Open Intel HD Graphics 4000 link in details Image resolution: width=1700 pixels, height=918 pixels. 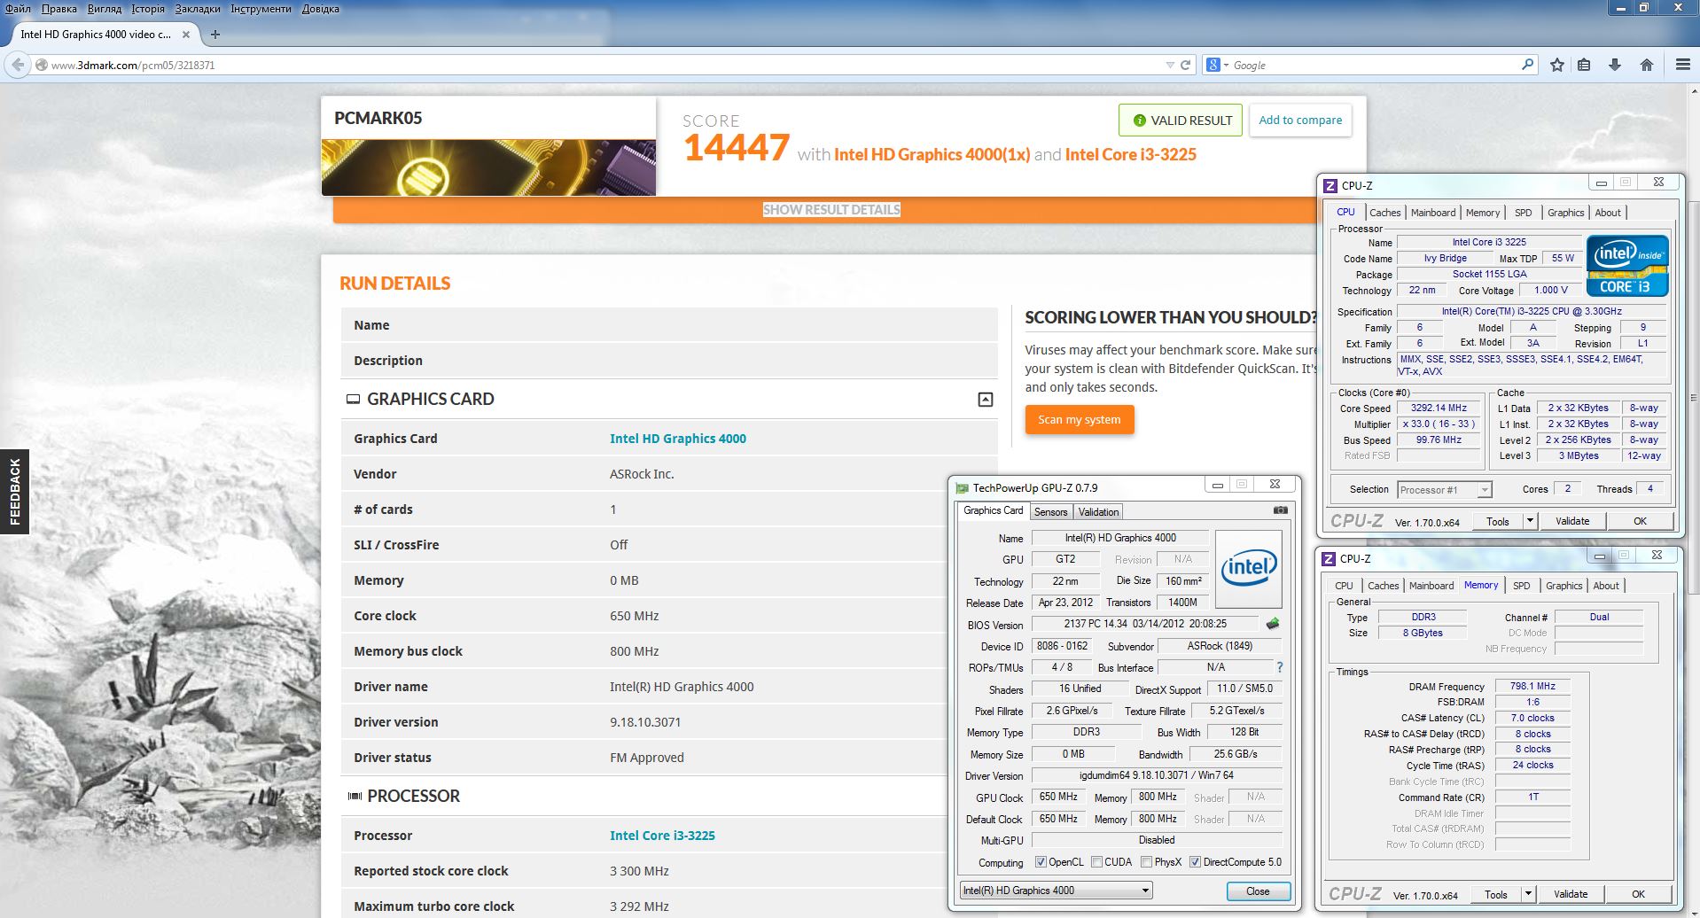point(678,439)
